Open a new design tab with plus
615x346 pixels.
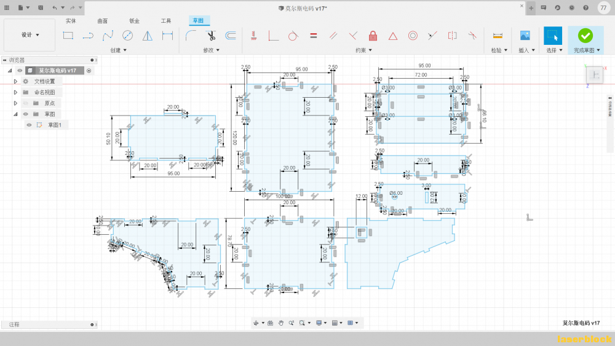[531, 8]
